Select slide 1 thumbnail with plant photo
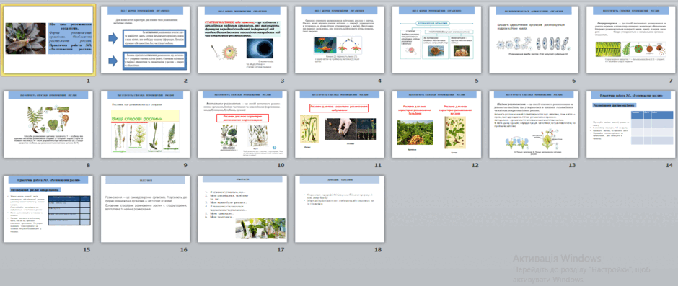 pyautogui.click(x=48, y=40)
